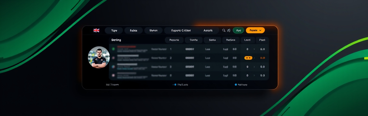Expand chevron arrow in row numbered 3
Viewport: 368px width, 116px height.
(x=254, y=67)
